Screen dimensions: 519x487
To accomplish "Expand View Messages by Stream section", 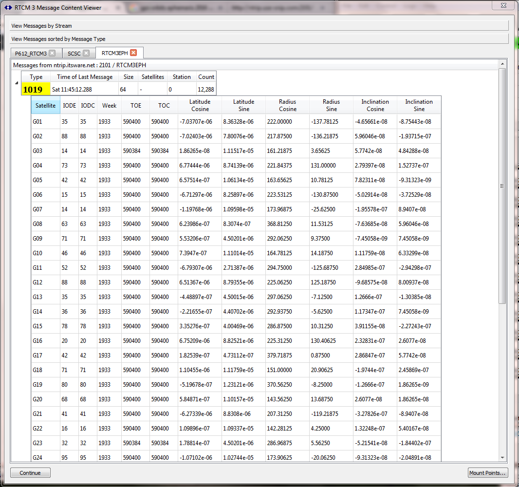I will [x=259, y=26].
